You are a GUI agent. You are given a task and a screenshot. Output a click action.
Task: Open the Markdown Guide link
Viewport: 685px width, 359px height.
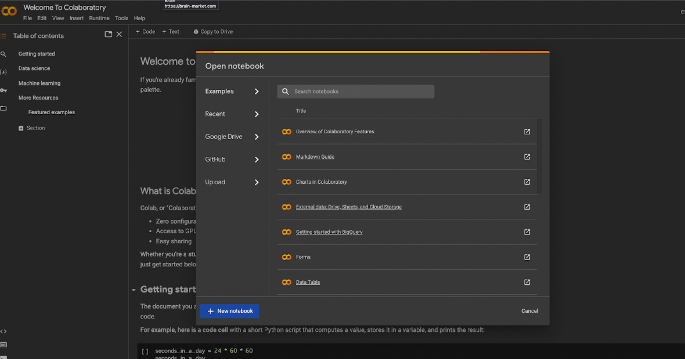(315, 157)
